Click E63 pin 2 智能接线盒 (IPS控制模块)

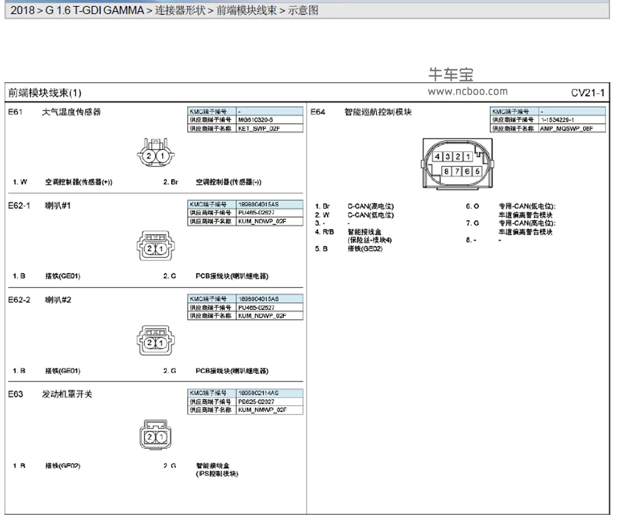click(x=201, y=469)
